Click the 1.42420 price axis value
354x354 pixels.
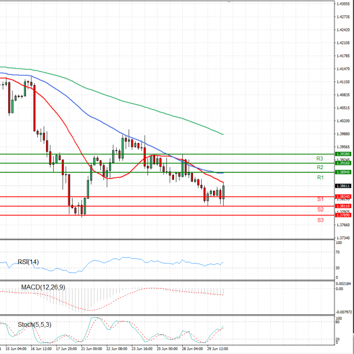(x=343, y=30)
